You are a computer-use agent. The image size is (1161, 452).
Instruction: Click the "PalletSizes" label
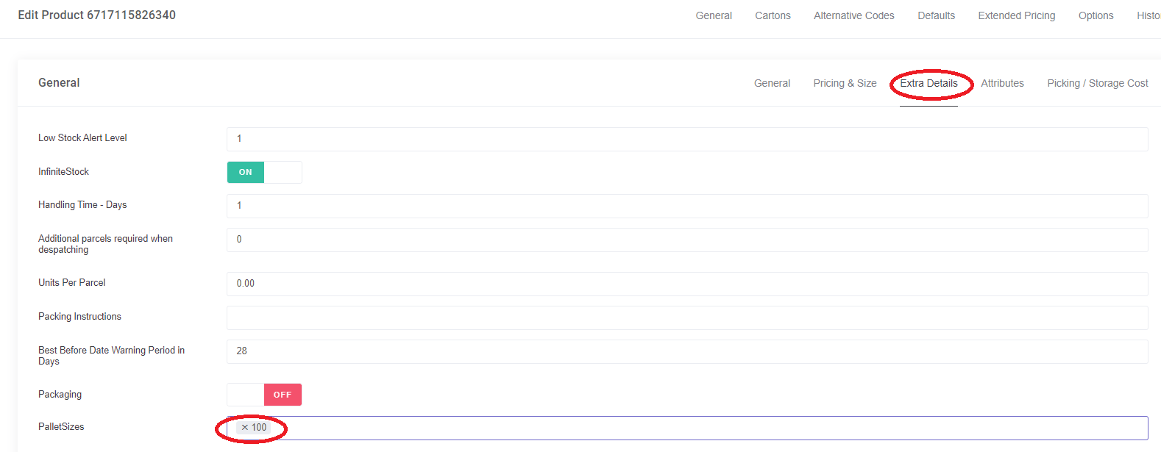(61, 427)
